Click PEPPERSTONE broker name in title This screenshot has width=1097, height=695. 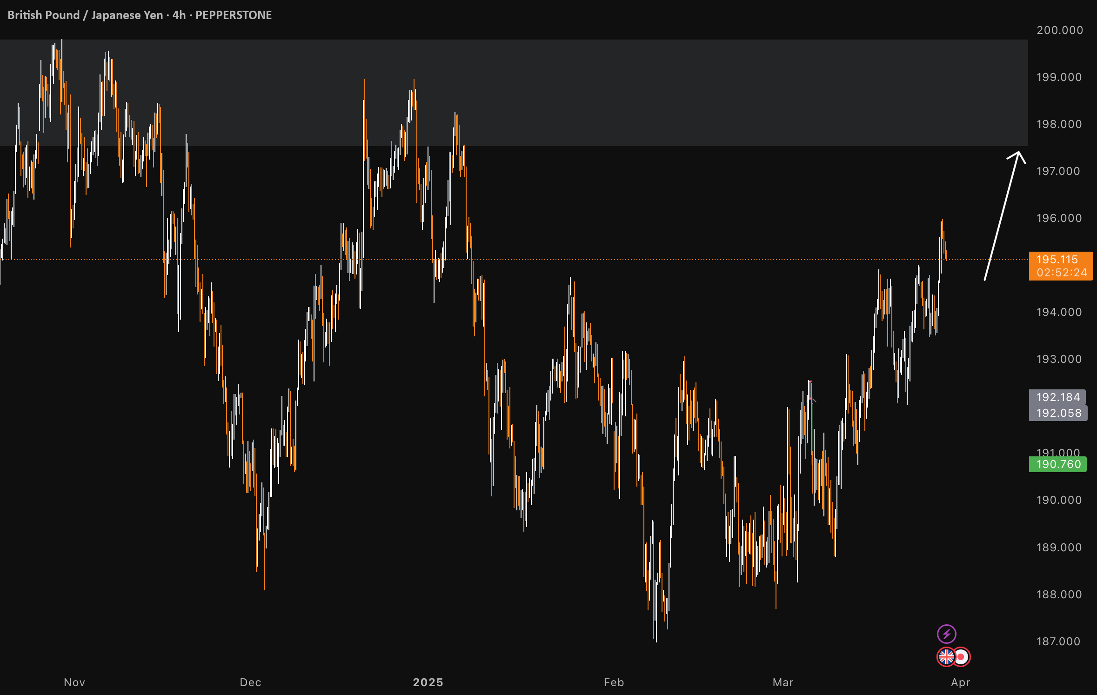[234, 15]
